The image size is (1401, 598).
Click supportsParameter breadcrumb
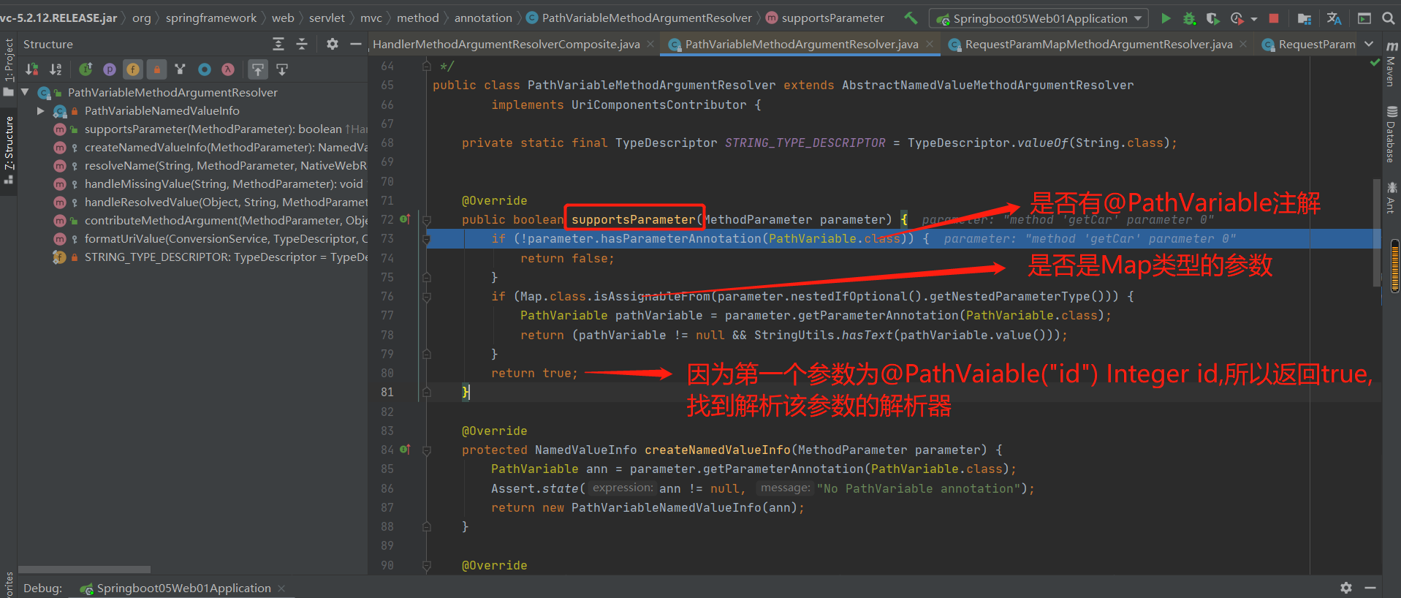click(x=832, y=18)
